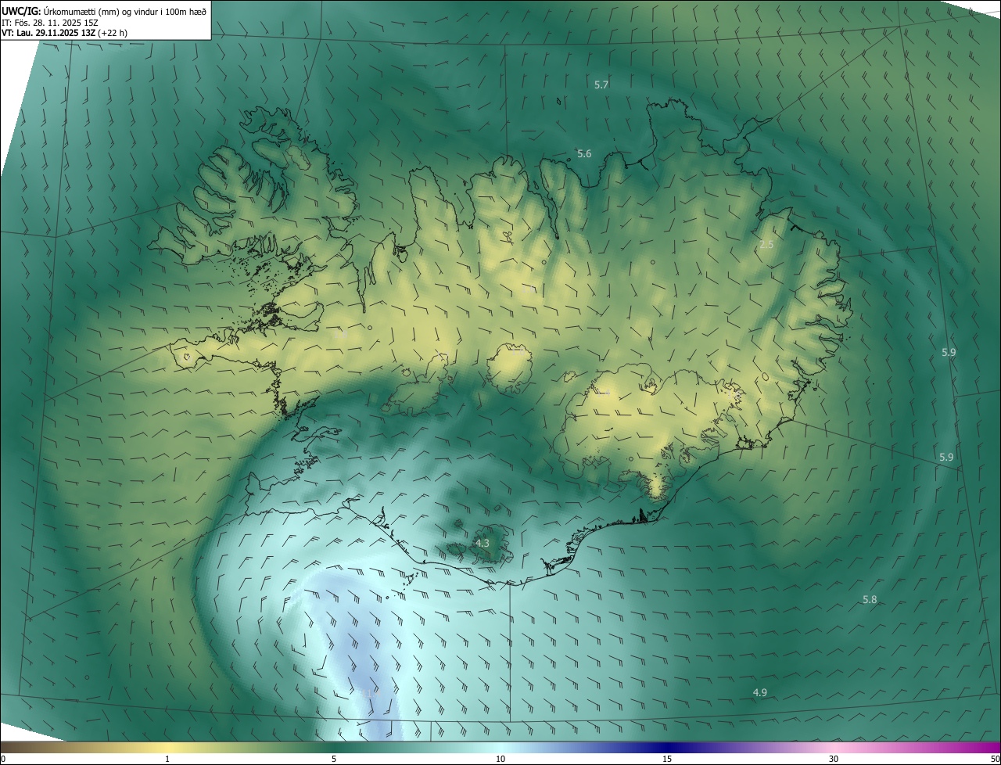Pick the pale yellow colorbar segment above 1
Viewport: 1001px width, 765px height.
pos(167,747)
